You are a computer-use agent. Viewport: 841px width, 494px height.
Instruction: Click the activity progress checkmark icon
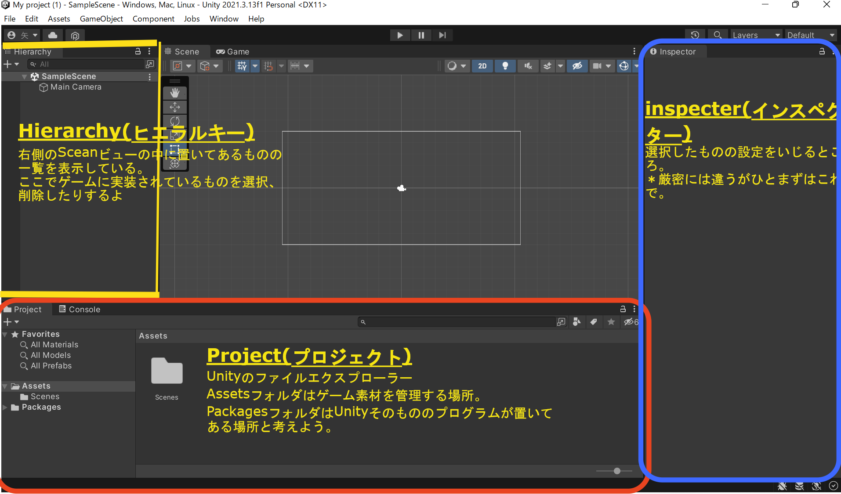(x=833, y=486)
